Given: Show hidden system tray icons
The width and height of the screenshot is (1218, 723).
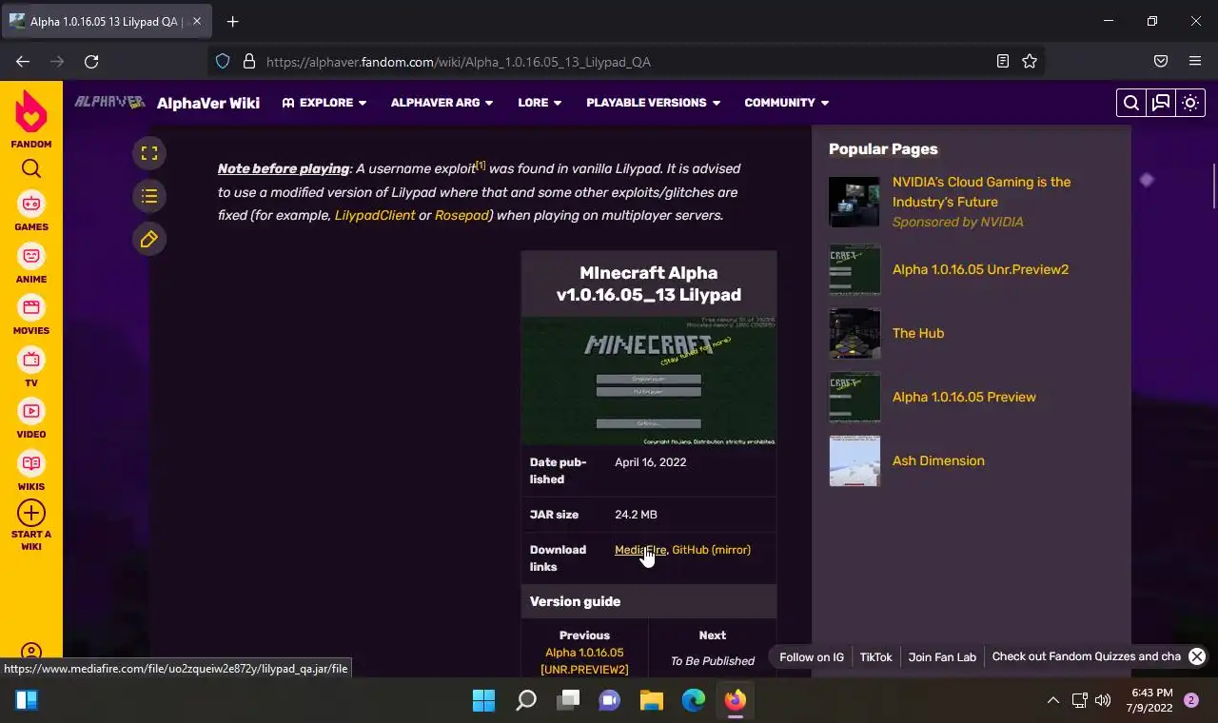Looking at the screenshot, I should [x=1053, y=701].
